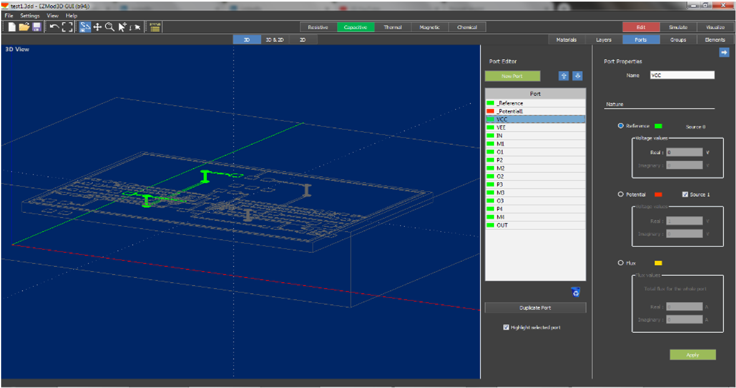Viewport: 736px width, 388px height.
Task: Move the selected port up with arrow icon
Action: pyautogui.click(x=564, y=76)
